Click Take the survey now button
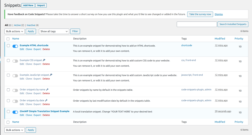252x135 pixels. 200,14
